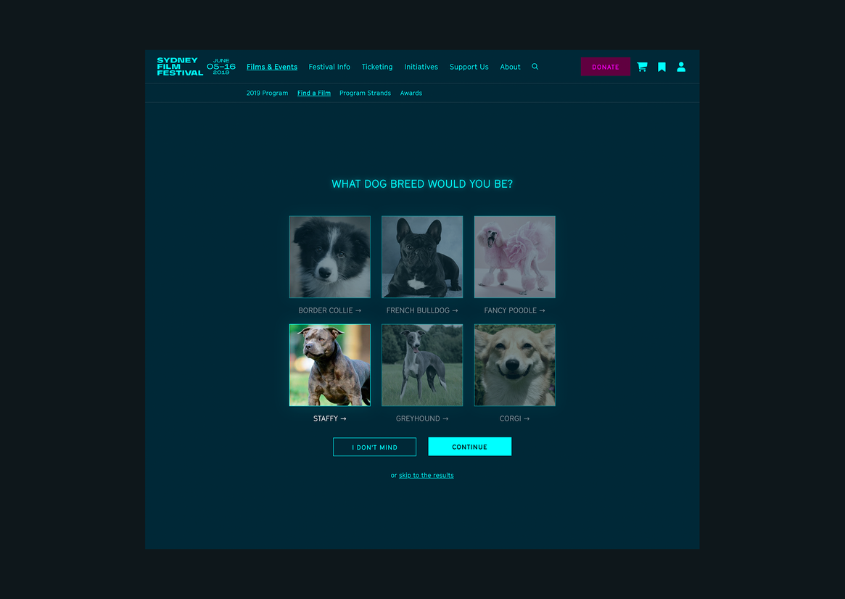845x599 pixels.
Task: Choose the French Bulldog image
Action: (422, 257)
